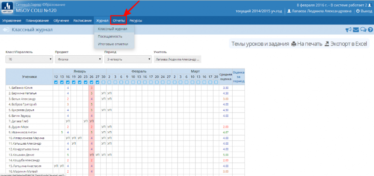
Task: Open the forum chat bubbles icon
Action: [x=363, y=30]
